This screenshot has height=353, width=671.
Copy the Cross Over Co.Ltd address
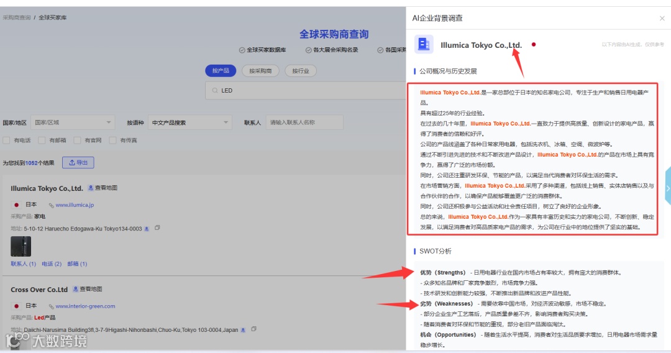coord(253,329)
